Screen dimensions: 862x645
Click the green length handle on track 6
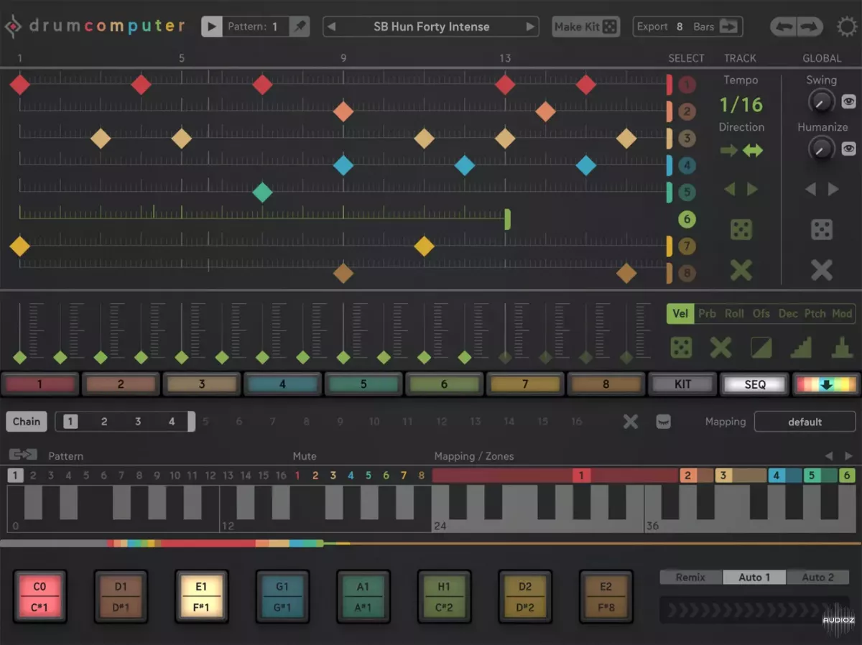pos(507,219)
